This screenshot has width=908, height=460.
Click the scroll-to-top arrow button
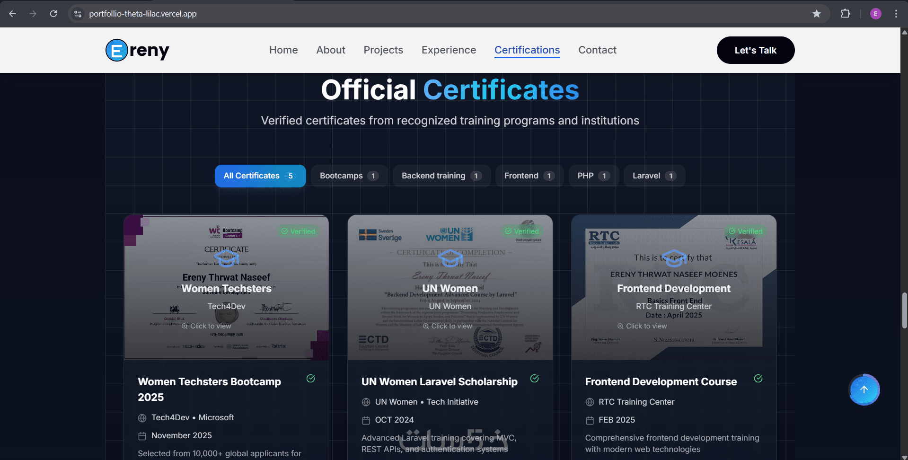point(864,390)
